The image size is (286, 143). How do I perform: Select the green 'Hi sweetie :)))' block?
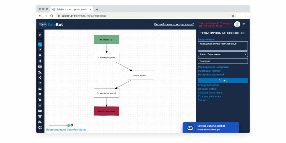pos(106,39)
